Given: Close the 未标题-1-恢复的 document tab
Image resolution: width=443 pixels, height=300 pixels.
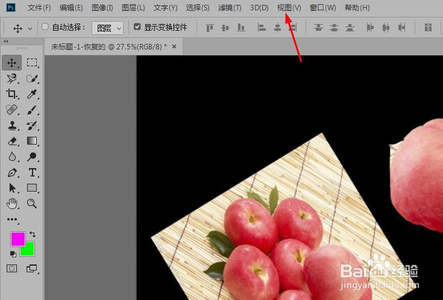Looking at the screenshot, I should coord(174,46).
